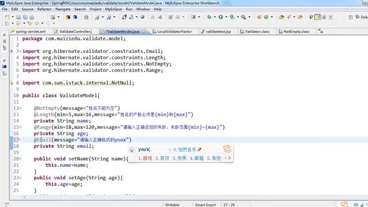Image resolution: width=368 pixels, height=207 pixels.
Task: Click the warning marker on line 8
Action: coord(11,83)
